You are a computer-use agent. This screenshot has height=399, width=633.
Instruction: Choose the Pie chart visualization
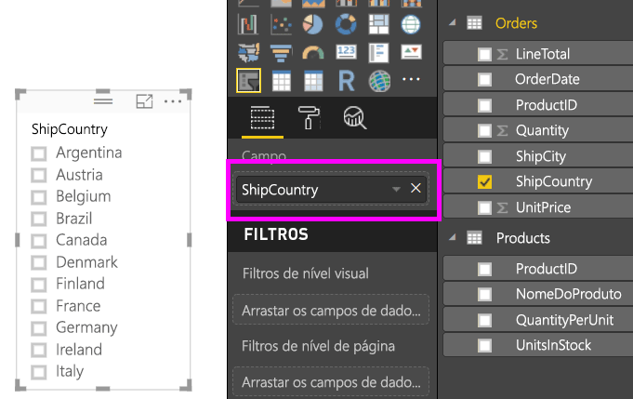[313, 24]
